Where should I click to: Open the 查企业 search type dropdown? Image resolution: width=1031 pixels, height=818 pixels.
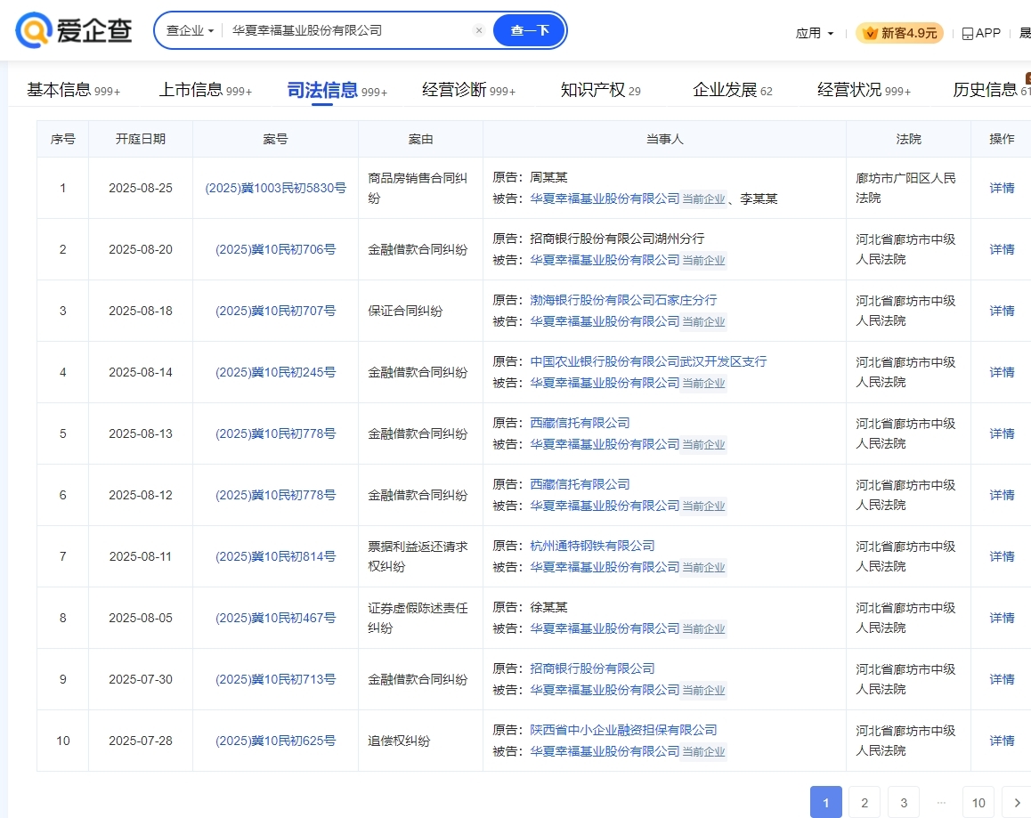pyautogui.click(x=190, y=30)
